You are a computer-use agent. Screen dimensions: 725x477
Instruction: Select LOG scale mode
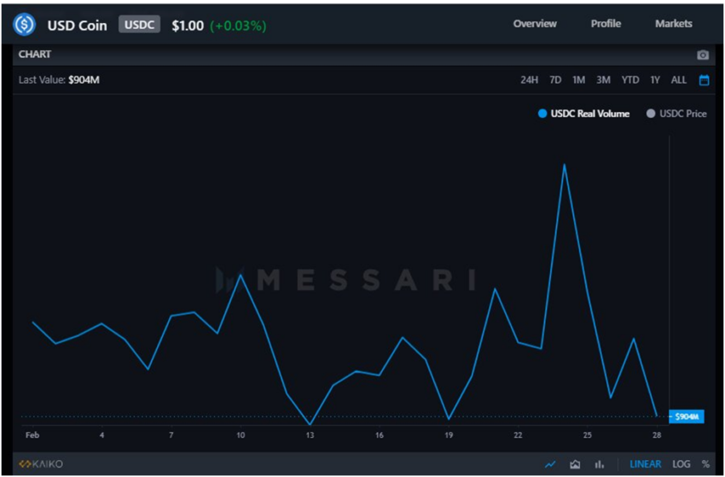(x=681, y=464)
